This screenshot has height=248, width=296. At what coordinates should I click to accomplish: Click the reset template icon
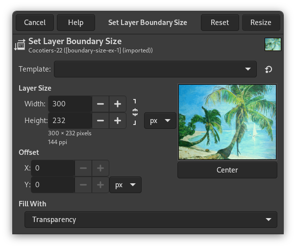click(x=269, y=70)
